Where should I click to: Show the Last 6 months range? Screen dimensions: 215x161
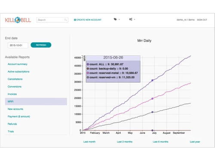click(x=160, y=142)
